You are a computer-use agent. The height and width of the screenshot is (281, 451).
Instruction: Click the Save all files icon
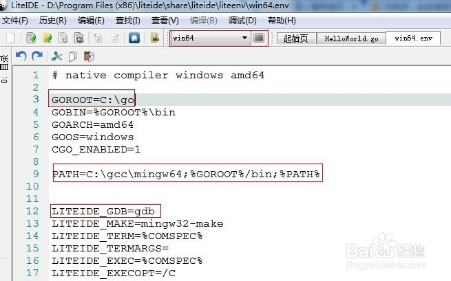pos(78,38)
